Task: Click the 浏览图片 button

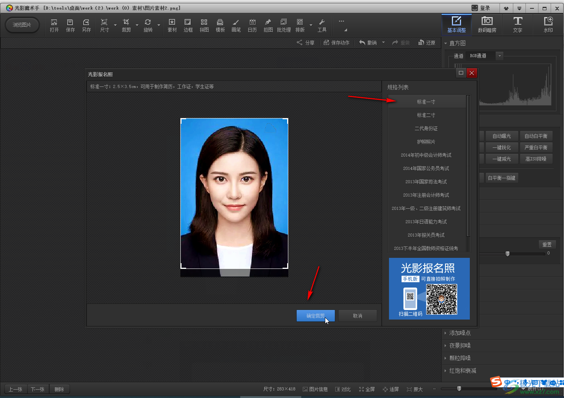Action: click(x=22, y=25)
